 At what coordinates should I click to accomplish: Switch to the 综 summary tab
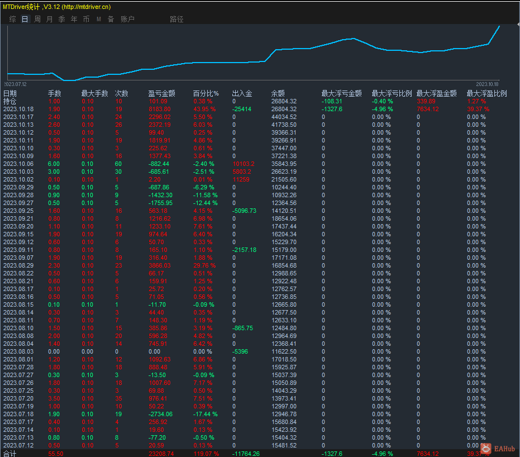click(x=12, y=19)
